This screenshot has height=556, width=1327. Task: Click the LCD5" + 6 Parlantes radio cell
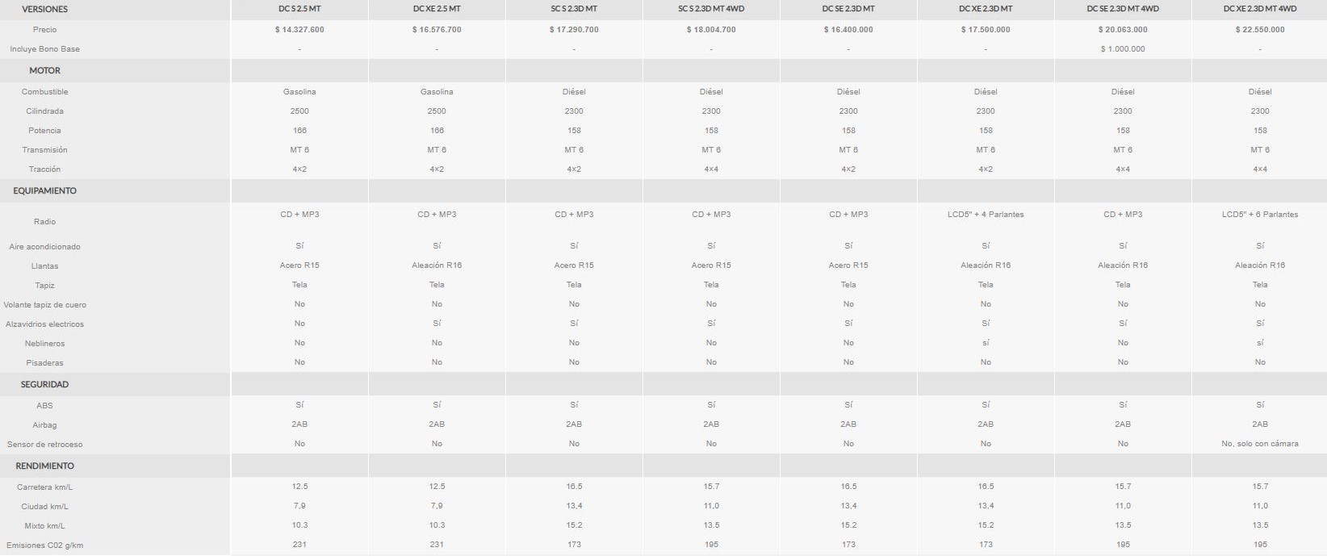click(1260, 214)
